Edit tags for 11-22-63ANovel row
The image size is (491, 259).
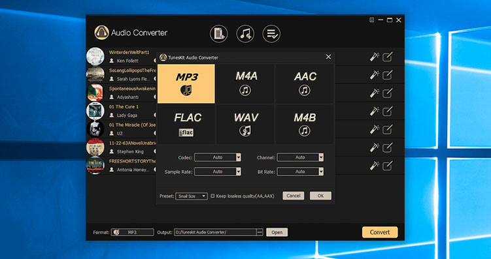[x=387, y=148]
